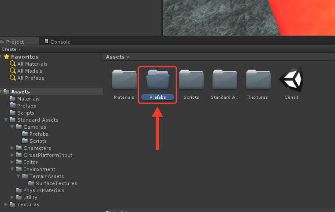Collapse the TerrainAssets folder arrow
335x212 pixels.
(19, 176)
